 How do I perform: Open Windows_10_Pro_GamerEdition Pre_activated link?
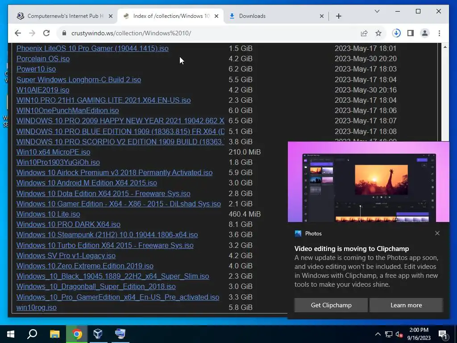click(118, 297)
